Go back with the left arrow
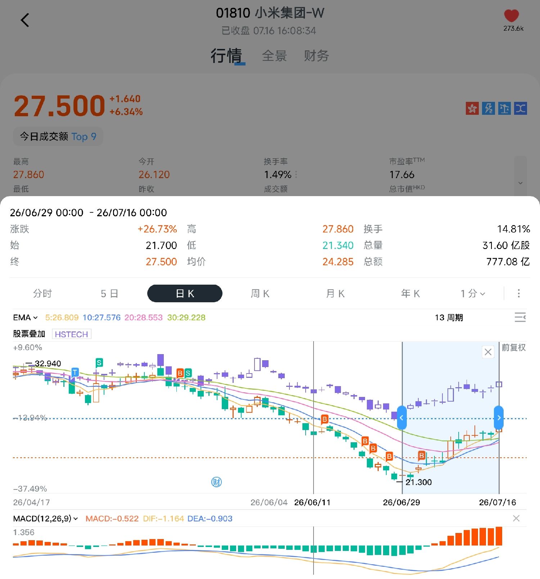This screenshot has height=579, width=540. [x=24, y=20]
